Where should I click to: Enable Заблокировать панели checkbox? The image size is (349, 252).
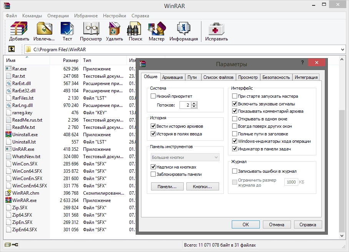pos(153,174)
